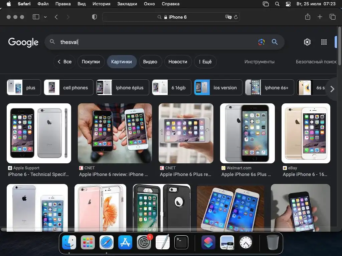
Task: Open the black OtterBox case image
Action: point(162,208)
